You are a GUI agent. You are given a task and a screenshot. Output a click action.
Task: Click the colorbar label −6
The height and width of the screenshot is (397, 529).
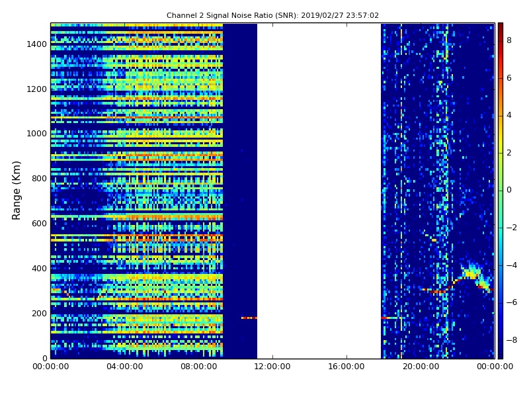click(x=511, y=302)
